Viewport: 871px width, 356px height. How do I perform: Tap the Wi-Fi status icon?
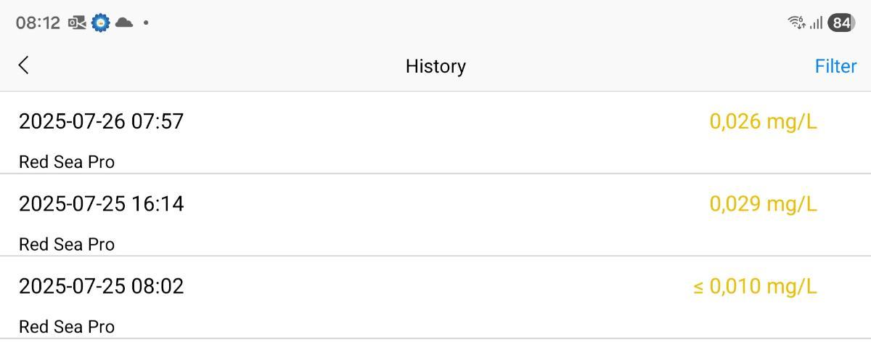coord(796,23)
